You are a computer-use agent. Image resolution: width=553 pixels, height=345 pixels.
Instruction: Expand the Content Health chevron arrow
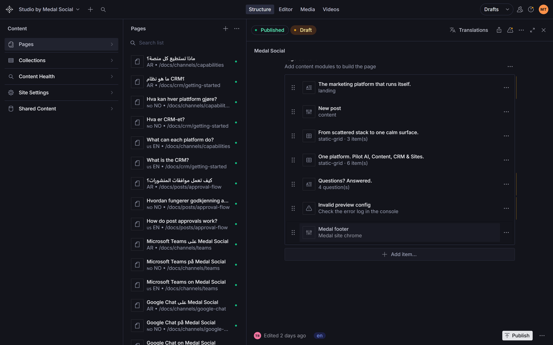[x=112, y=76]
